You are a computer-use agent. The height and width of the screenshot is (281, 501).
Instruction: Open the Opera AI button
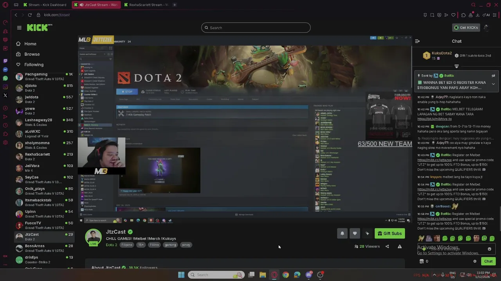coord(486,15)
